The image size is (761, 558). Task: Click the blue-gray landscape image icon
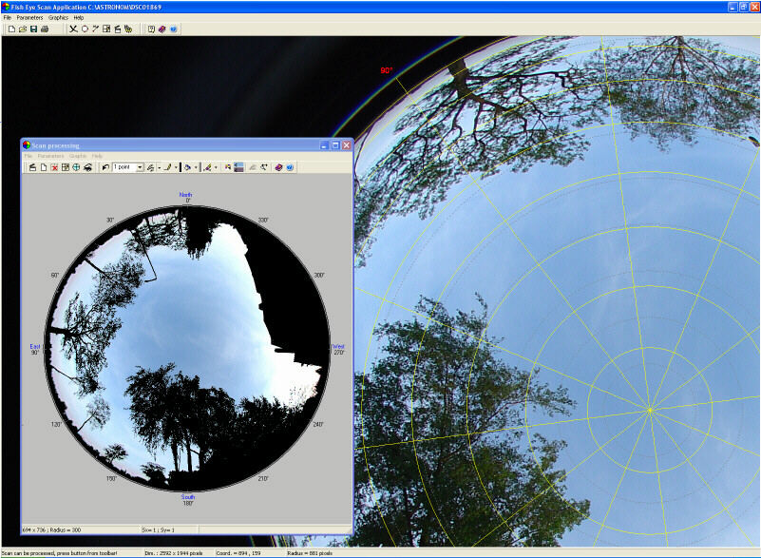pos(238,167)
